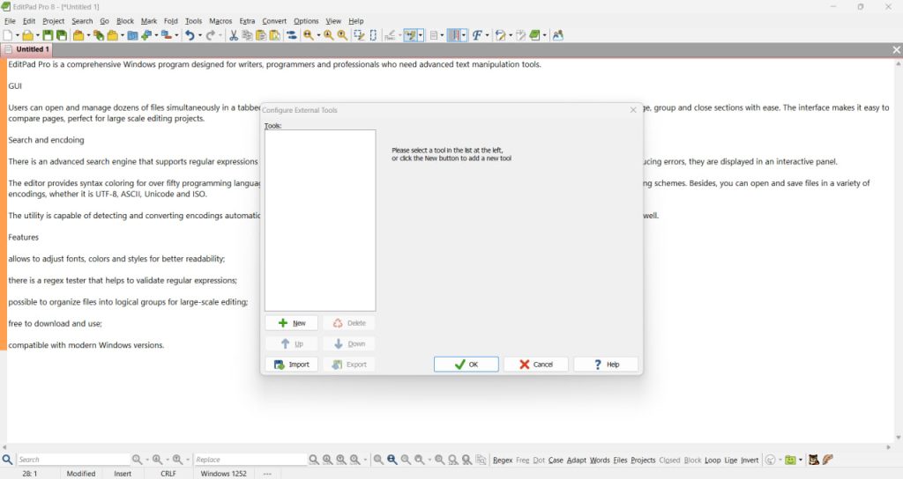Toggle the Line search option
This screenshot has height=479, width=903.
(x=731, y=460)
